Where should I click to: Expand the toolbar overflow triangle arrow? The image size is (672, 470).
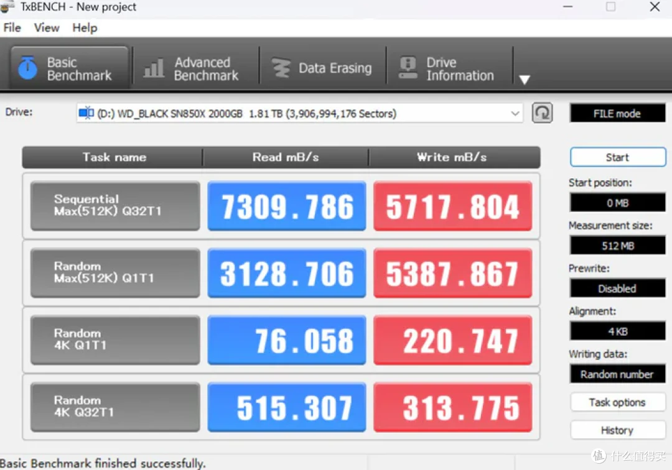click(x=525, y=80)
